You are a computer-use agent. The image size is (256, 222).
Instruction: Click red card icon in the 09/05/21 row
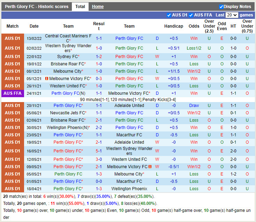pos(150,167)
